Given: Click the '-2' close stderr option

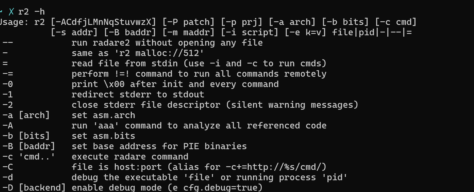Looking at the screenshot, I should 8,105.
